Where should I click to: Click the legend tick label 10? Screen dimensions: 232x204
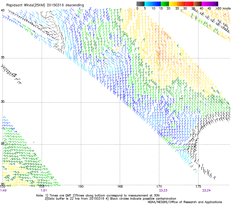[x=153, y=8]
